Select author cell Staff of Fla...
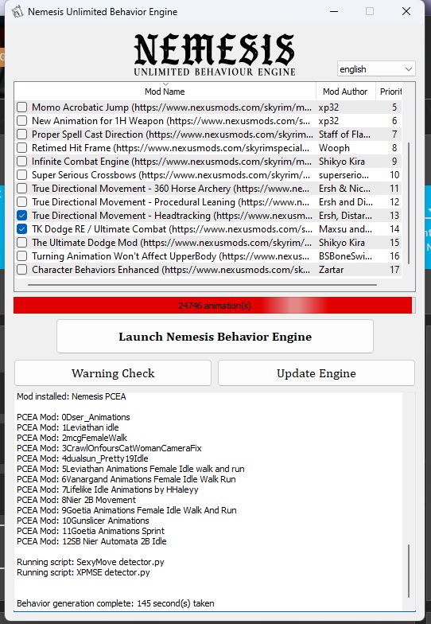The height and width of the screenshot is (624, 431). [x=344, y=134]
